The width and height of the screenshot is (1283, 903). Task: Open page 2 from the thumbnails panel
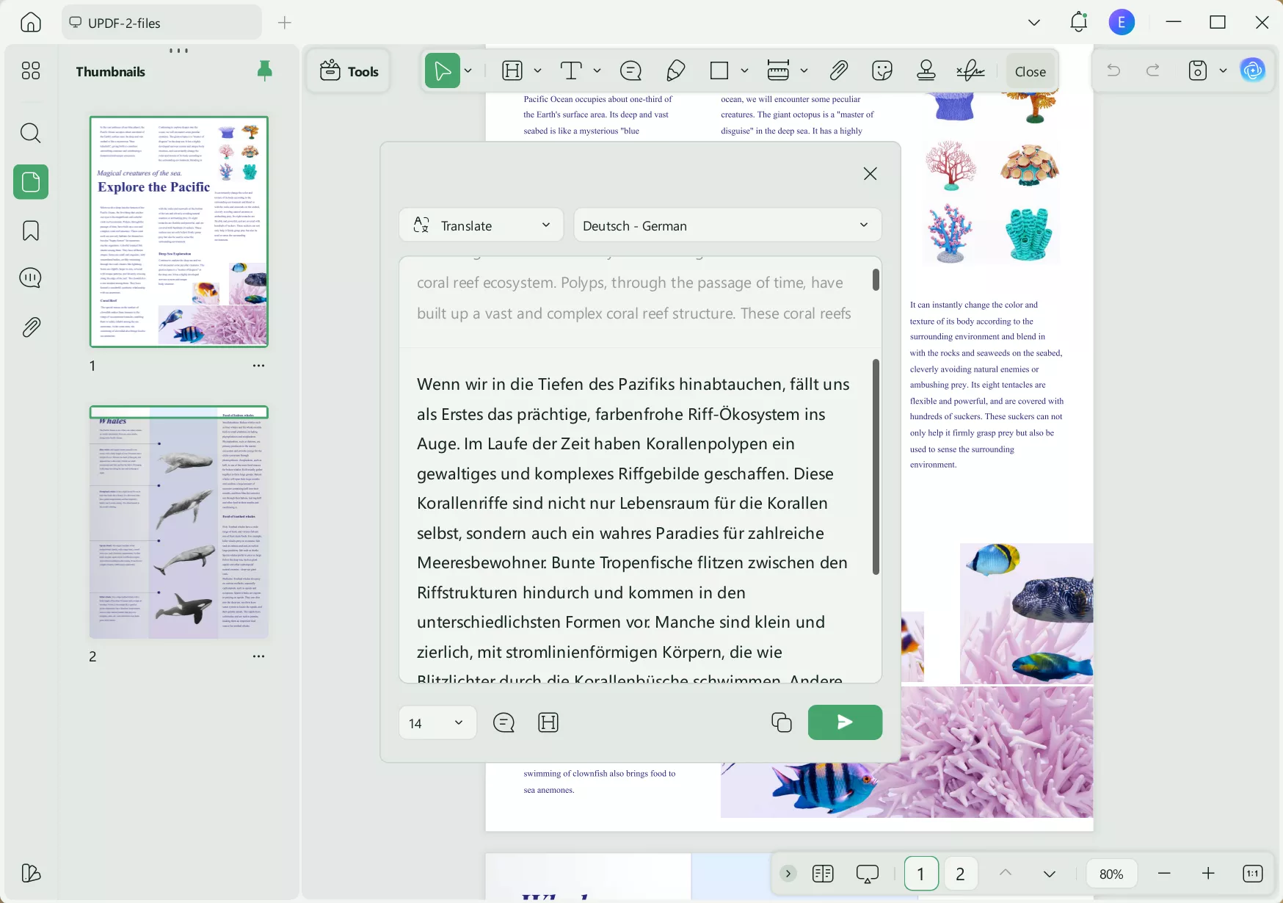(178, 522)
